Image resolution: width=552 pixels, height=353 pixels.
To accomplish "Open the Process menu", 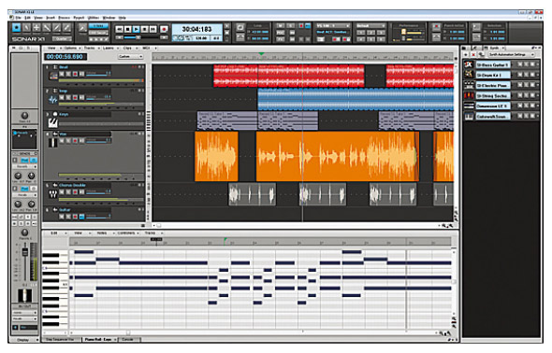I will [64, 18].
